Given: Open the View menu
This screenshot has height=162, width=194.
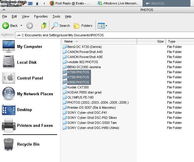Looking at the screenshot, I should [25, 16].
